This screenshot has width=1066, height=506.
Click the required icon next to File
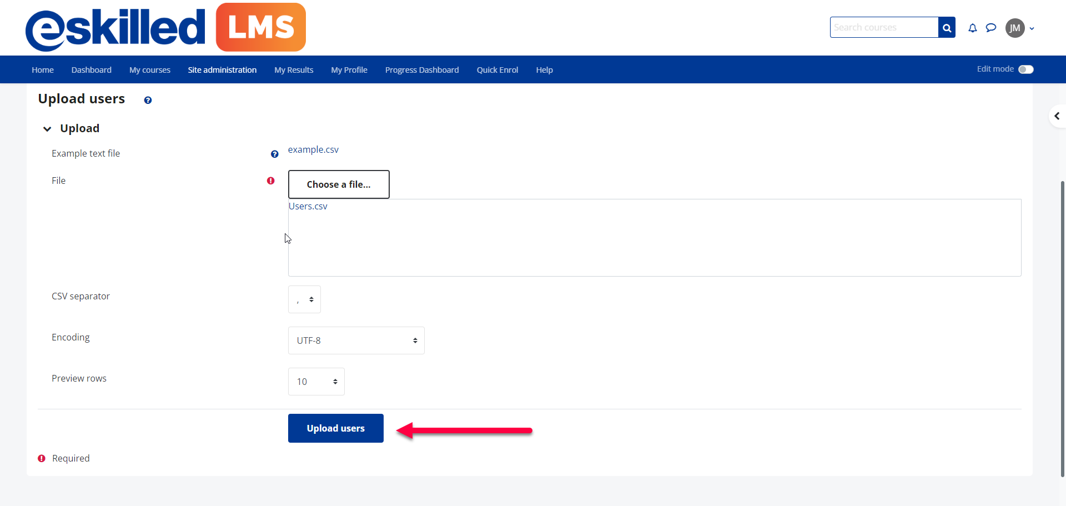point(270,181)
